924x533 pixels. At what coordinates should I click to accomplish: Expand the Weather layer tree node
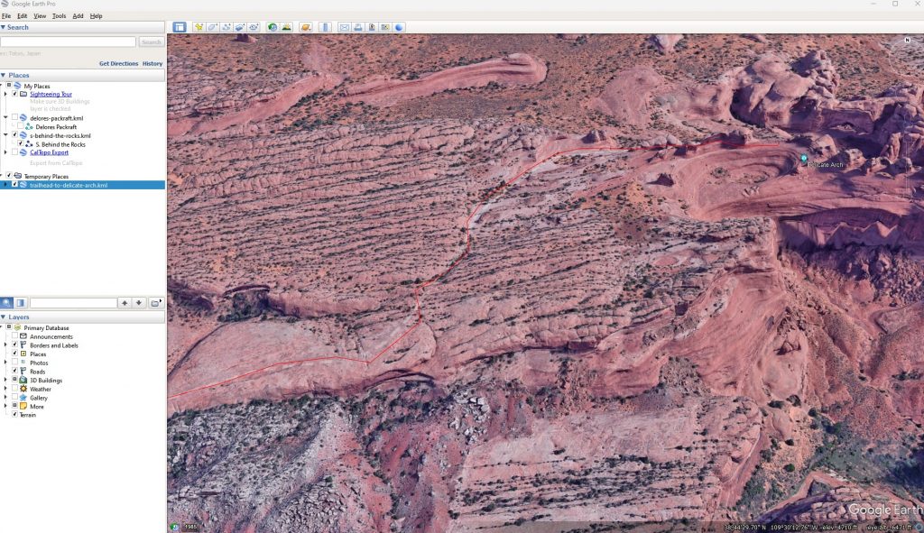point(7,389)
